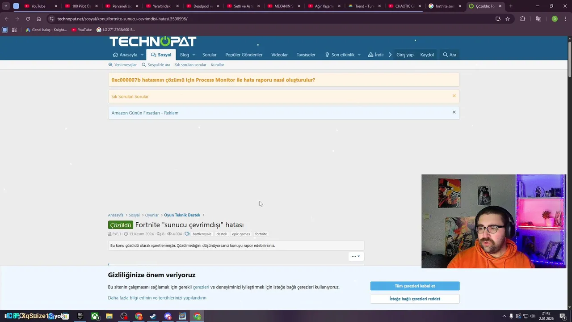Open the Google Translate icon in toolbar
This screenshot has width=572, height=322.
pos(538,19)
